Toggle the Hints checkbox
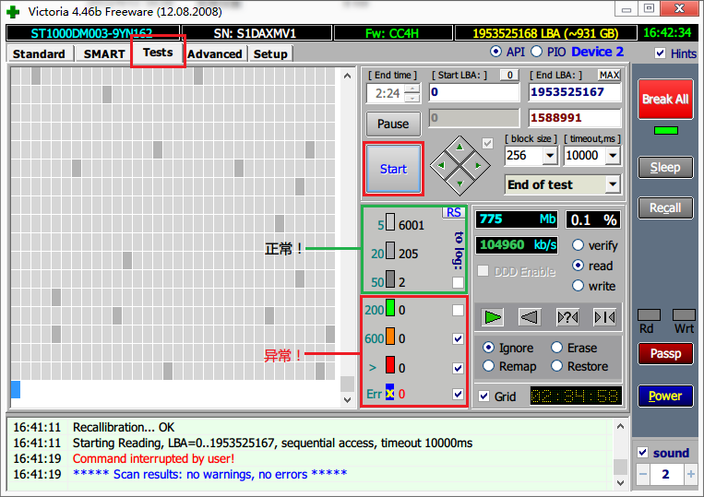Viewport: 704px width, 497px height. click(x=660, y=53)
